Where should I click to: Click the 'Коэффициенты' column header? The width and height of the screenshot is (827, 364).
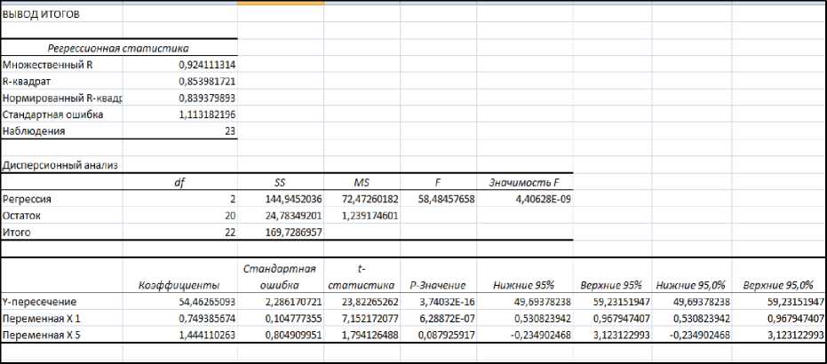(179, 286)
